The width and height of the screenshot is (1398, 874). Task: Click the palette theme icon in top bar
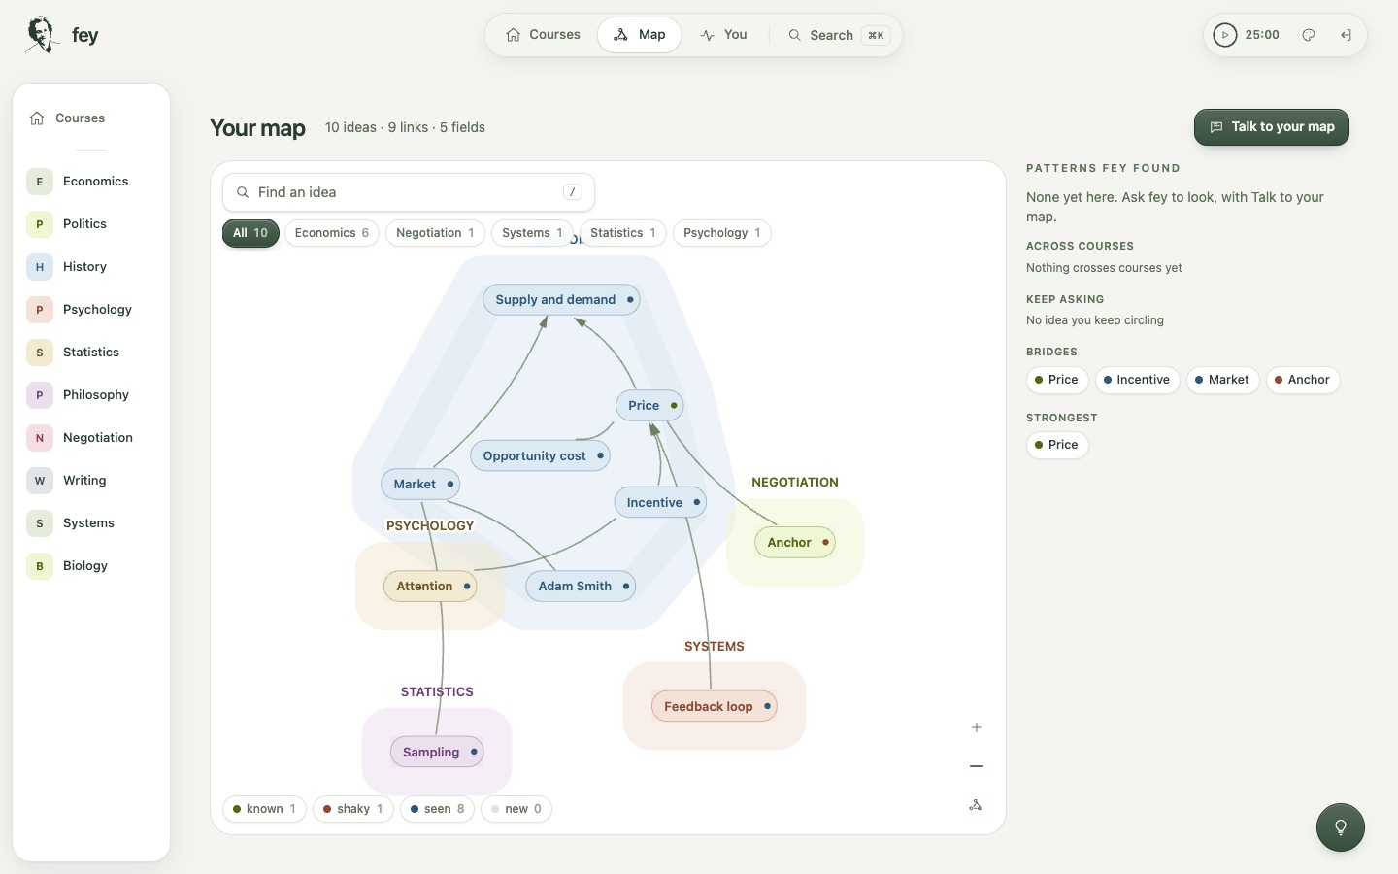(1309, 35)
